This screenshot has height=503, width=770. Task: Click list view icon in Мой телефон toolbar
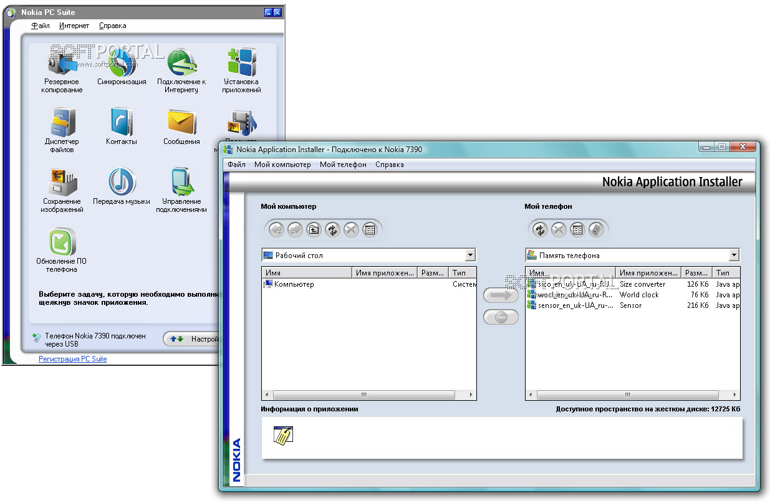(x=577, y=229)
